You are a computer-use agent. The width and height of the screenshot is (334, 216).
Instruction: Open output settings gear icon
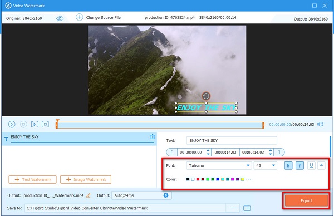pos(166,195)
